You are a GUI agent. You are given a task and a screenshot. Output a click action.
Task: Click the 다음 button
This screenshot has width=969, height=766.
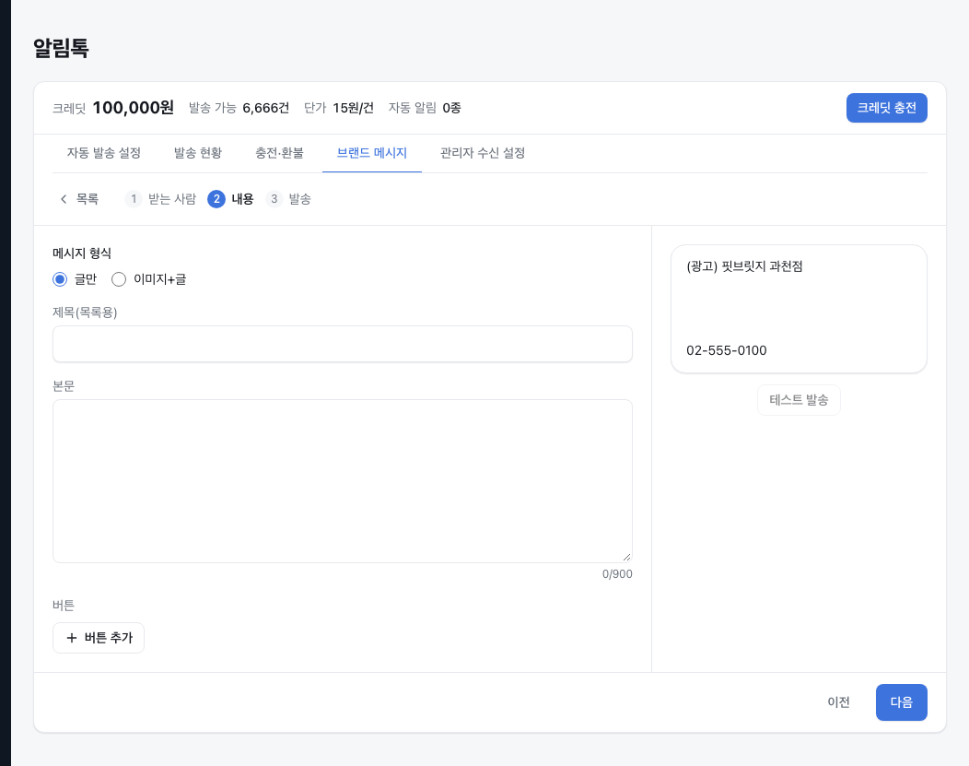[x=901, y=702]
